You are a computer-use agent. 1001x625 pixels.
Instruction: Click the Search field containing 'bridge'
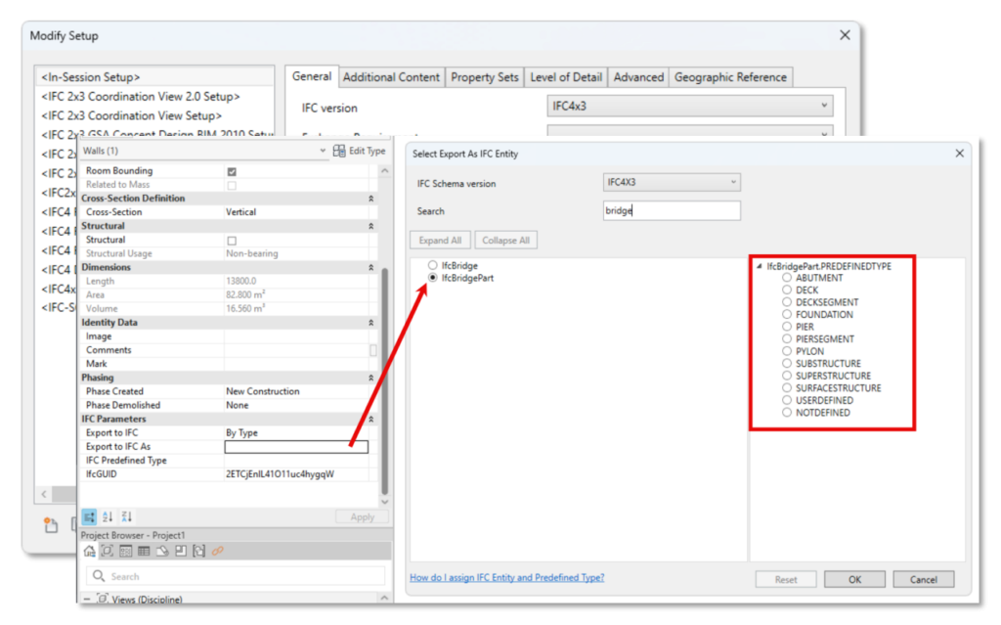point(672,210)
